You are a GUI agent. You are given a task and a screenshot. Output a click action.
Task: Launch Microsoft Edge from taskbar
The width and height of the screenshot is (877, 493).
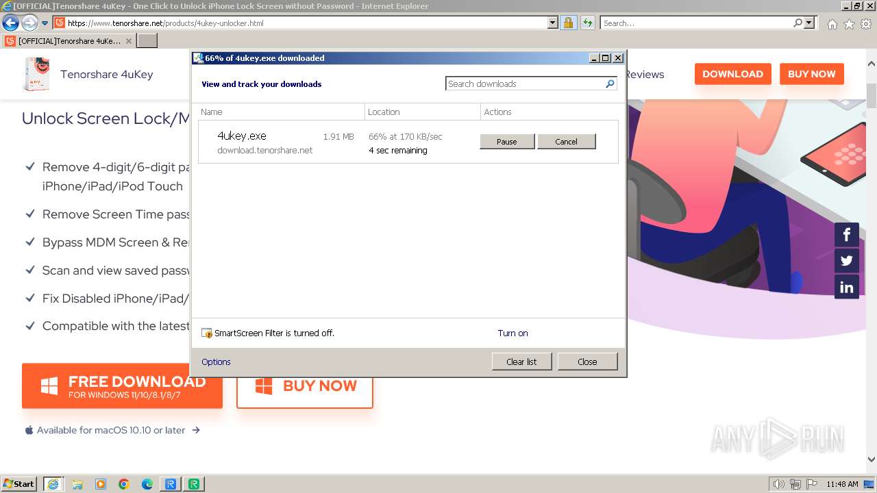tap(147, 484)
